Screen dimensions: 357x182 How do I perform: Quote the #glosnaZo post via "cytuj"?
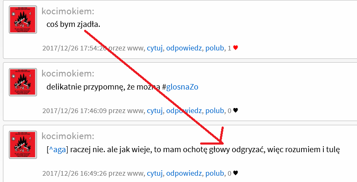click(154, 111)
